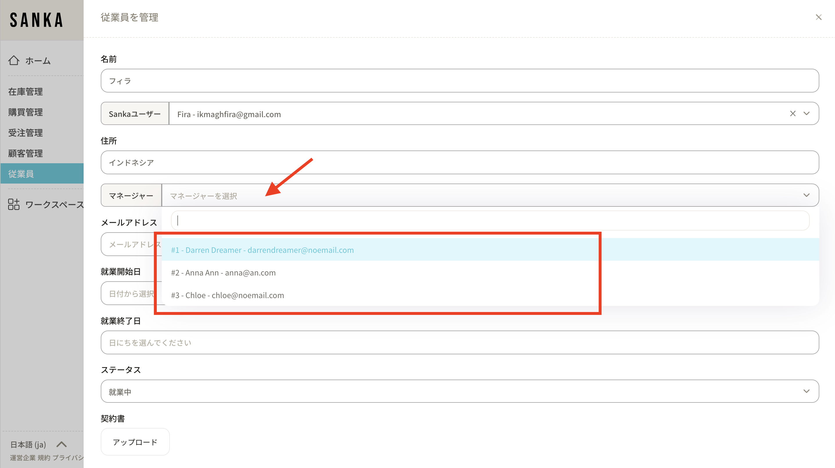Click the アップロード contract button
The image size is (835, 468).
135,442
